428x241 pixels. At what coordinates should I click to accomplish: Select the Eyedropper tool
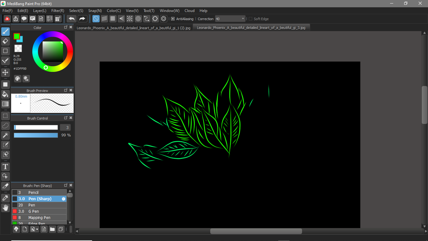[x=5, y=198]
